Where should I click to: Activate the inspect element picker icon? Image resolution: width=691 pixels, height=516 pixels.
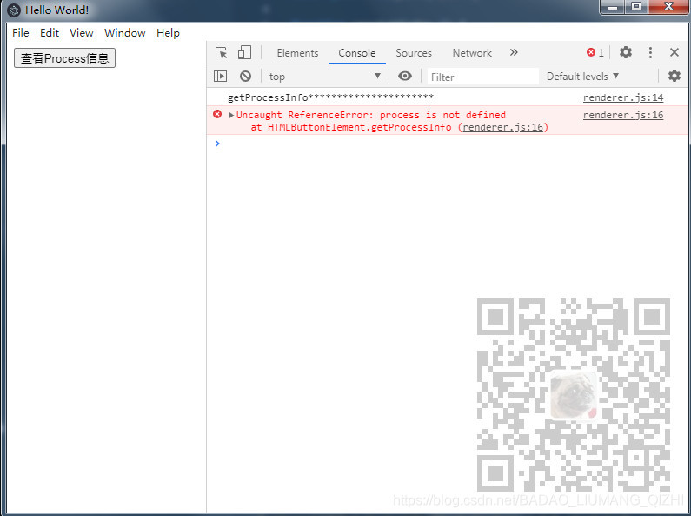pyautogui.click(x=222, y=53)
